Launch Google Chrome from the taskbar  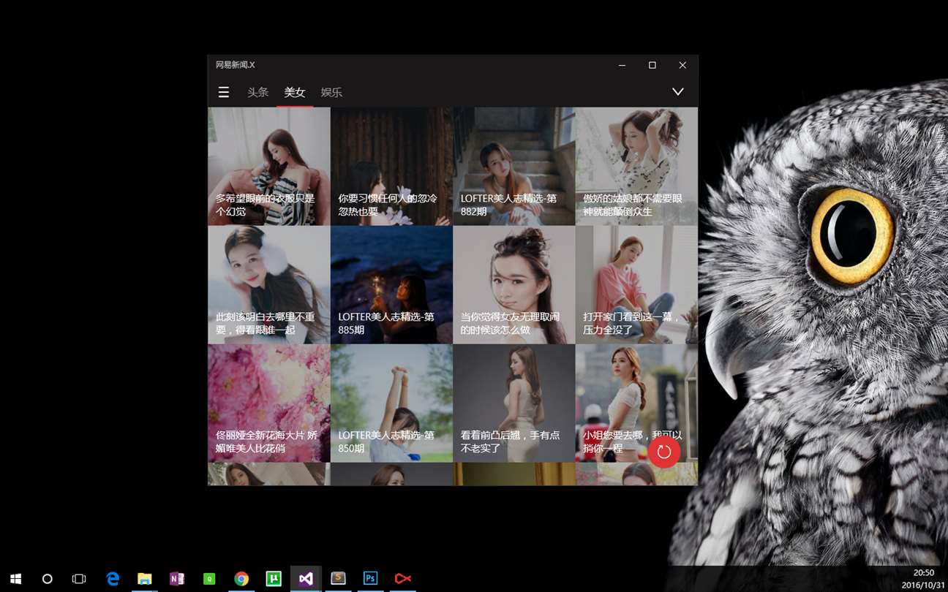[x=241, y=579]
